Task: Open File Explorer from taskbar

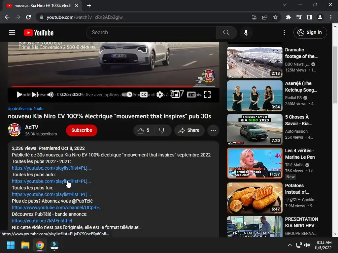Action: [x=25, y=245]
